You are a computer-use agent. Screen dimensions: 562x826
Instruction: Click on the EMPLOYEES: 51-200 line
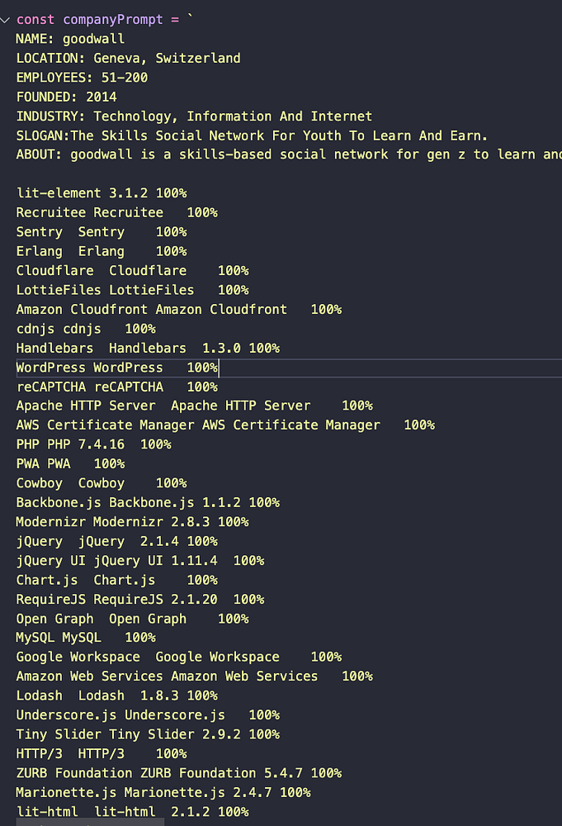point(82,78)
